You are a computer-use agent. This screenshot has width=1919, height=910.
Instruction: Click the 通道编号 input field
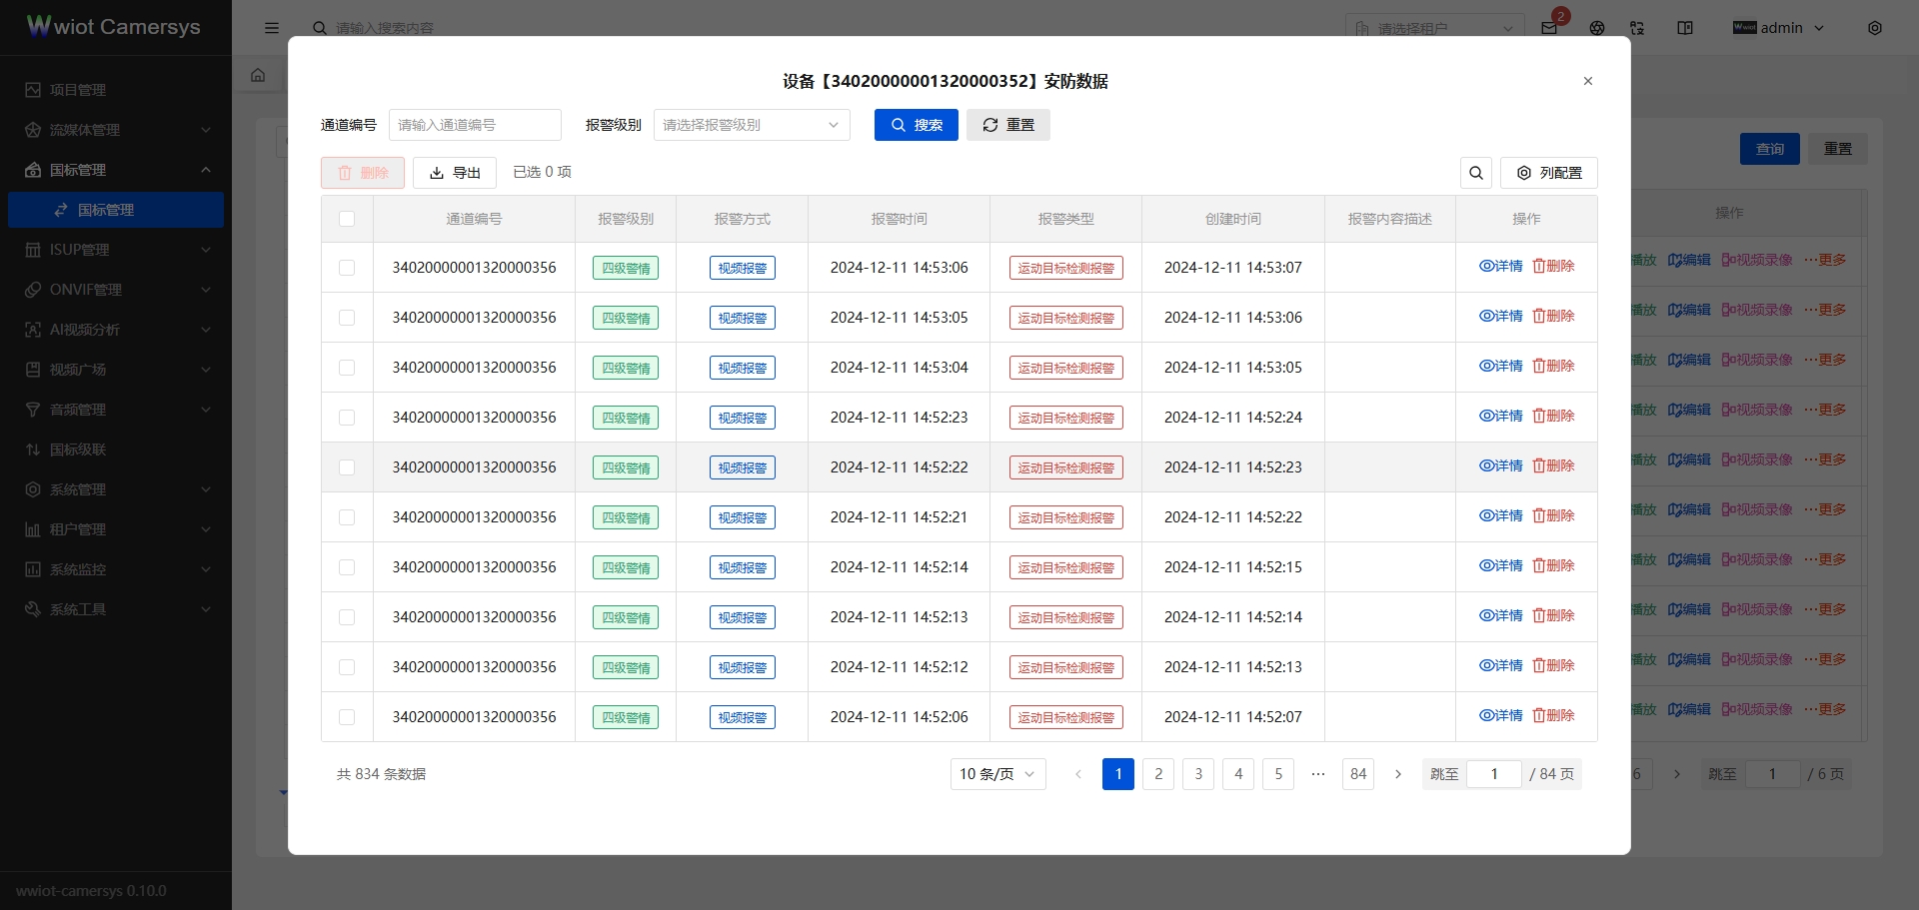point(475,124)
